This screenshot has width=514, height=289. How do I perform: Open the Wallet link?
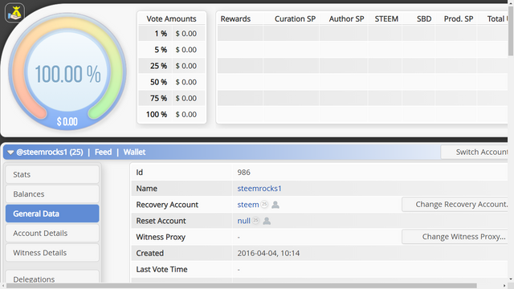click(x=134, y=152)
